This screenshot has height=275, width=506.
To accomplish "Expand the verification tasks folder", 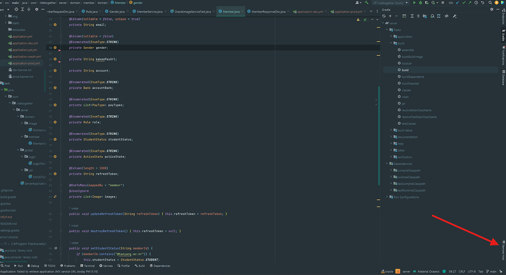I will coord(391,157).
